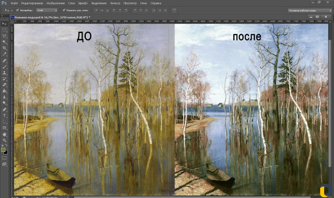This screenshot has height=198, width=334.
Task: Click the background color swatch
Action: [6, 152]
